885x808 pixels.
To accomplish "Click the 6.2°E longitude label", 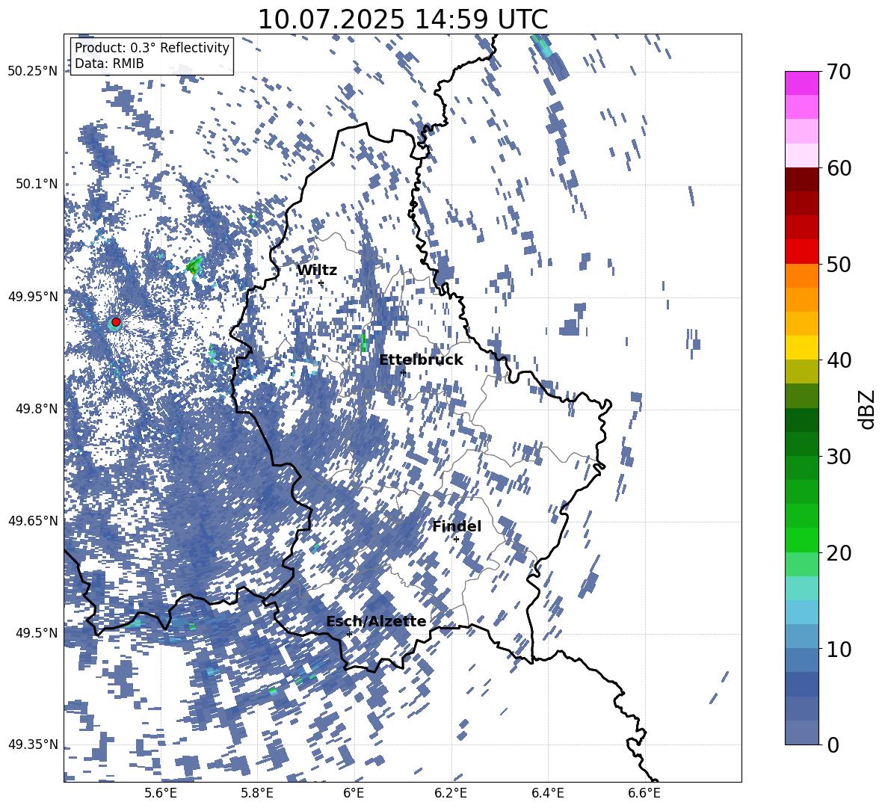I will coord(451,793).
